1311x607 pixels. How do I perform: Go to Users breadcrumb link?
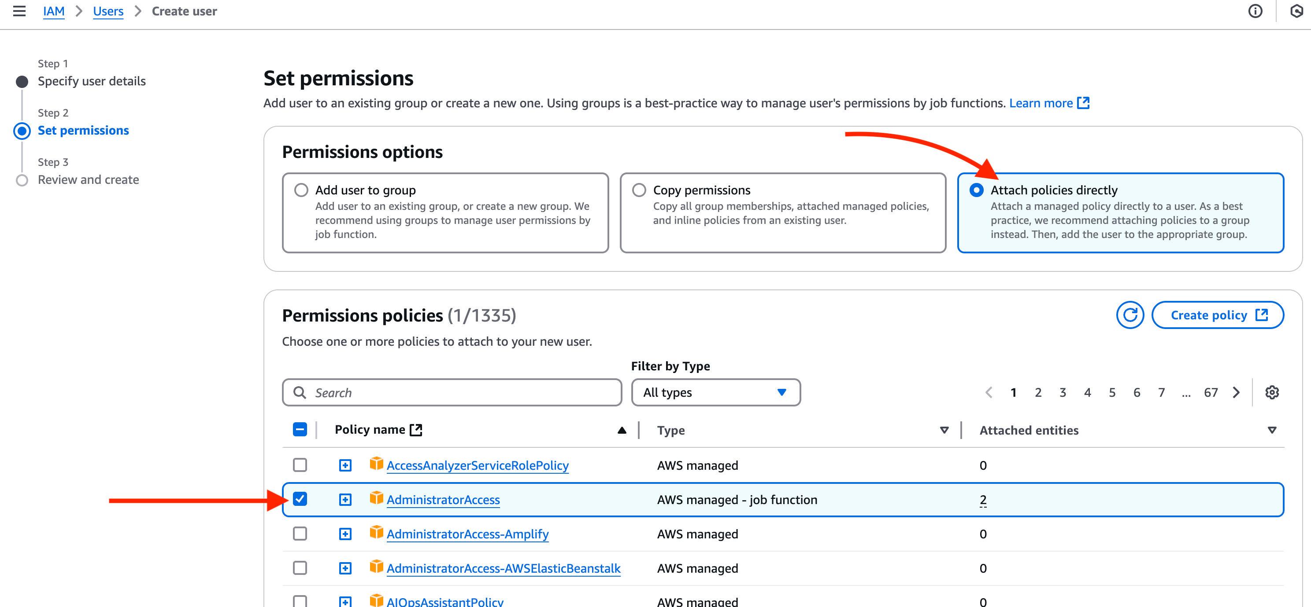coord(108,11)
